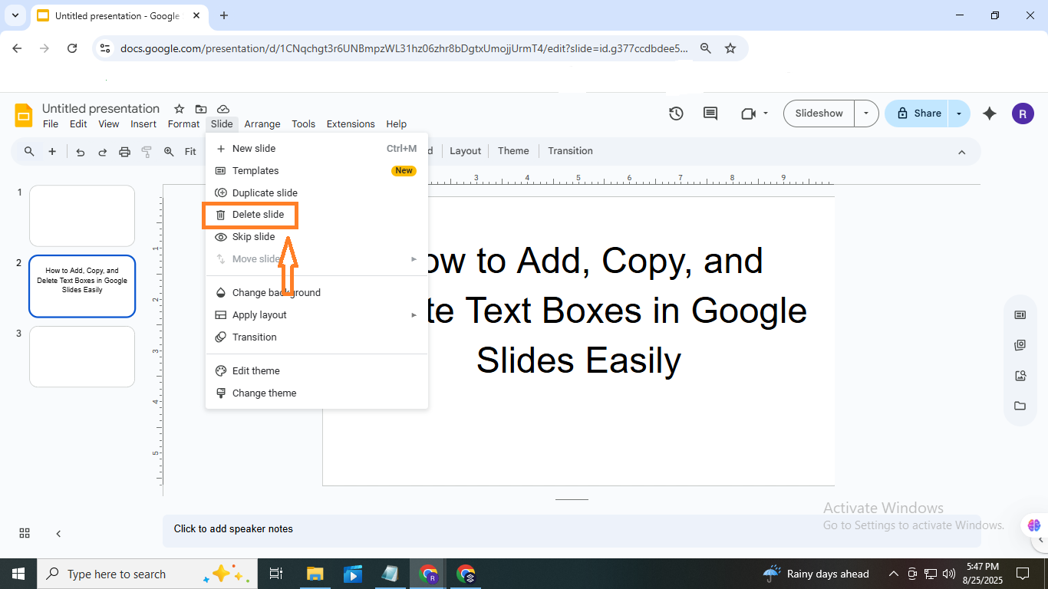Click the Transition toolbar button
This screenshot has height=589, width=1048.
tap(570, 151)
